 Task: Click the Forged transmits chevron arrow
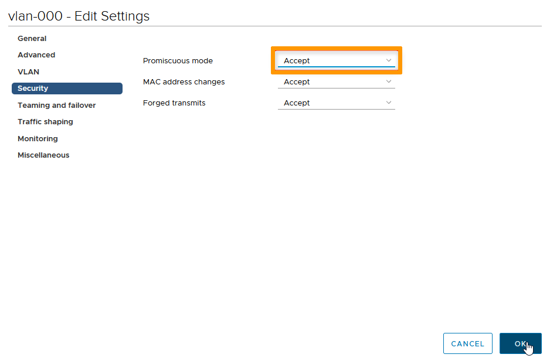(x=389, y=103)
